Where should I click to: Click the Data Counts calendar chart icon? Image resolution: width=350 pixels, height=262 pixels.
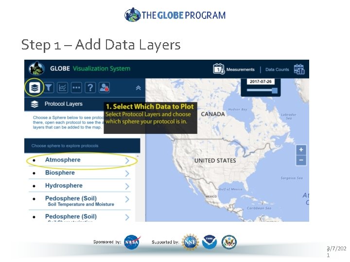(299, 69)
